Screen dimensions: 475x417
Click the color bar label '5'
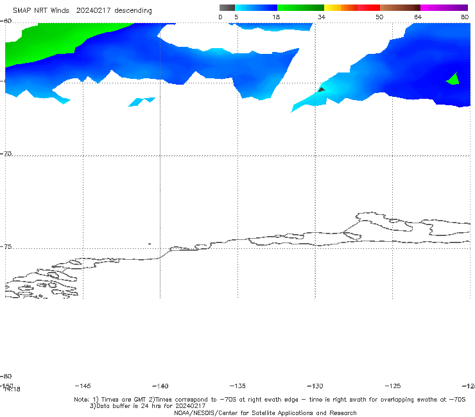coord(236,17)
